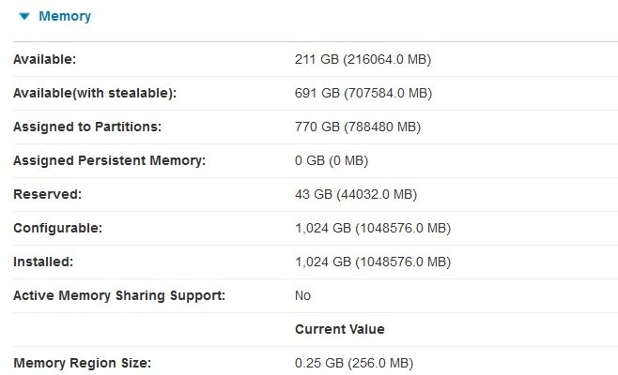Select the Active Memory Sharing 'No' value
The height and width of the screenshot is (375, 618).
pyautogui.click(x=302, y=295)
